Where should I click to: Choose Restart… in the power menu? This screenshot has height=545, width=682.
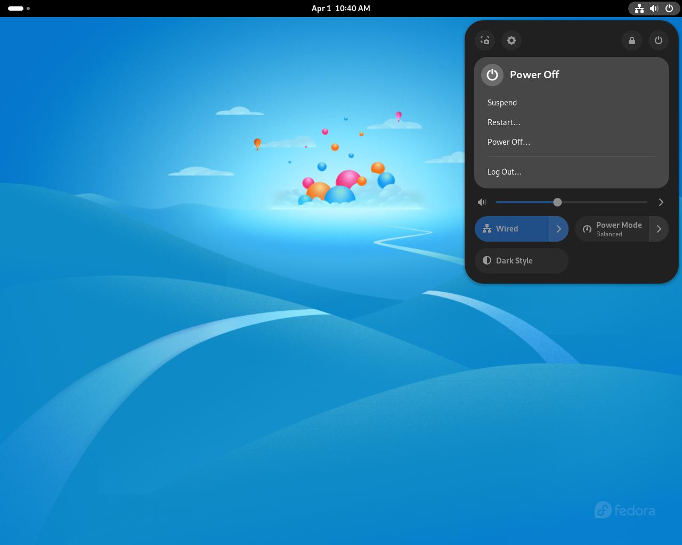point(571,122)
